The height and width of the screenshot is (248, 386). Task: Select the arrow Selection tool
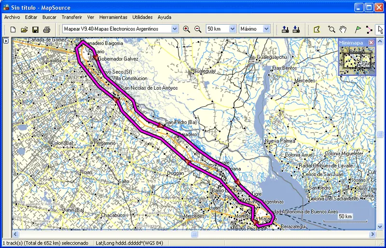[x=380, y=29]
